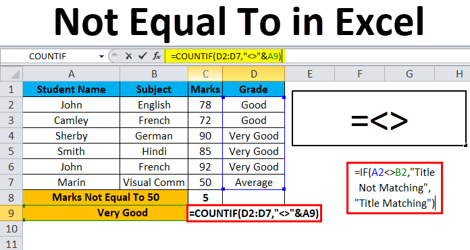This screenshot has height=250, width=470.
Task: Click the "Subject" header cell
Action: tap(154, 89)
